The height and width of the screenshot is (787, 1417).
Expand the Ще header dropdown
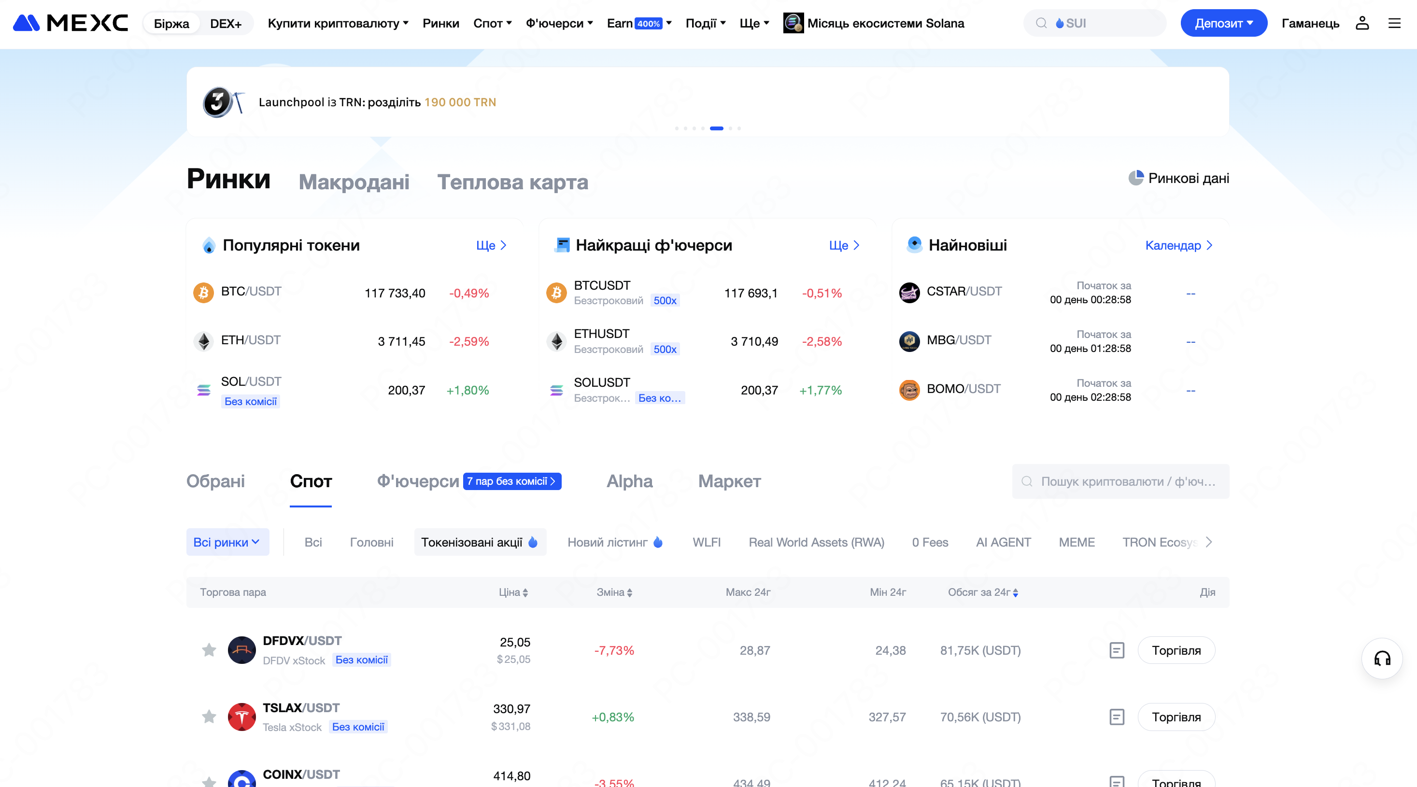pos(754,23)
